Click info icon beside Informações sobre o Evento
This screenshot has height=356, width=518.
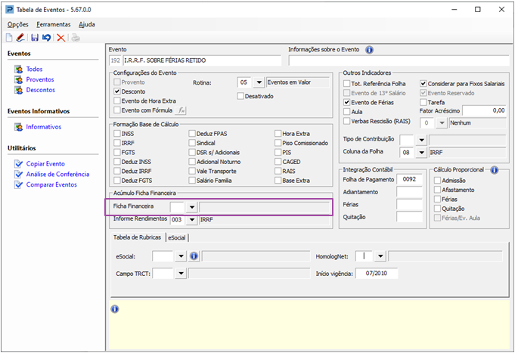tap(369, 50)
